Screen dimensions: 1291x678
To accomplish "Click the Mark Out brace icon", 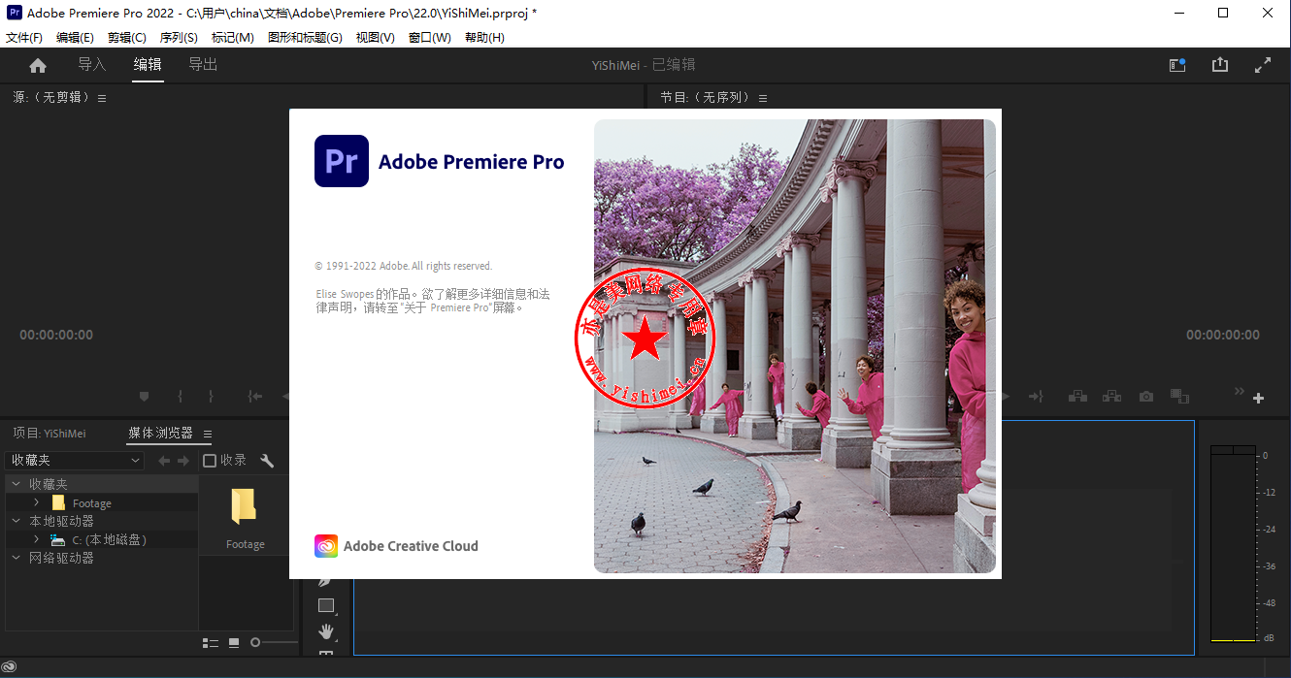I will pos(211,396).
